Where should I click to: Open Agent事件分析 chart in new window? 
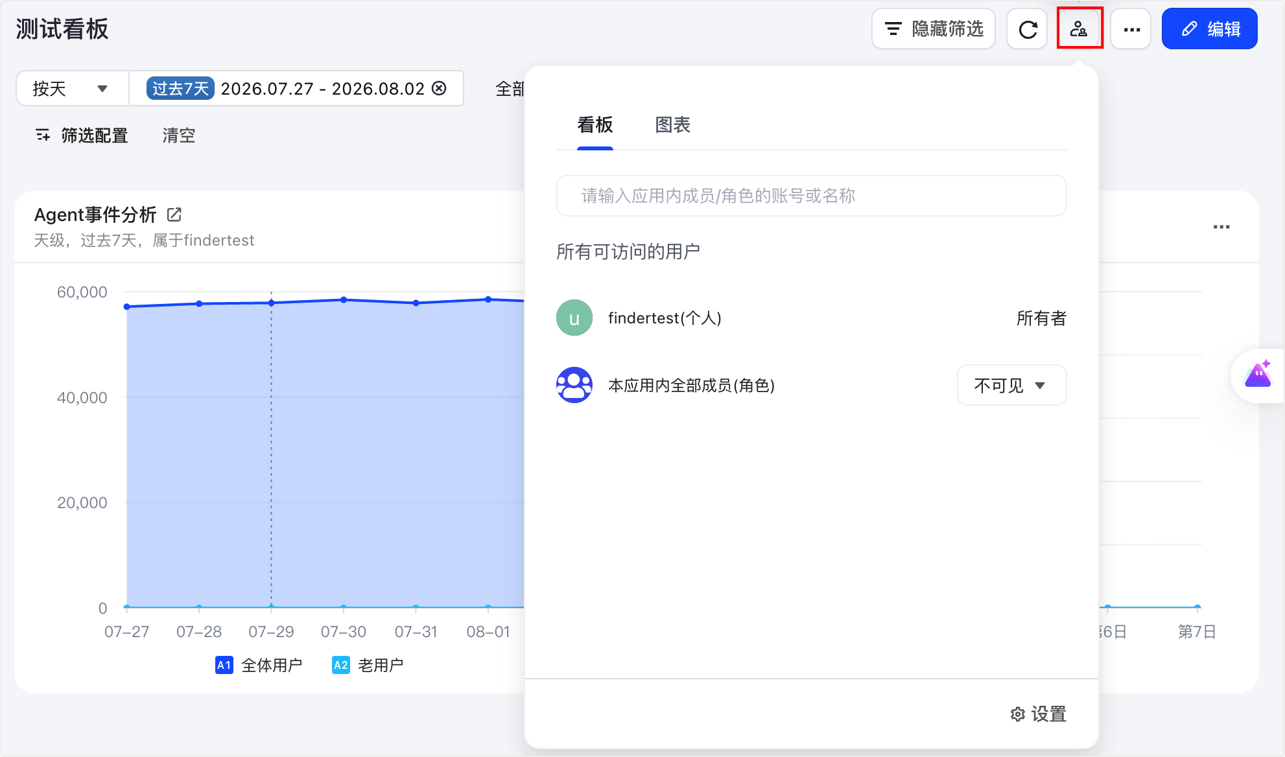(174, 215)
